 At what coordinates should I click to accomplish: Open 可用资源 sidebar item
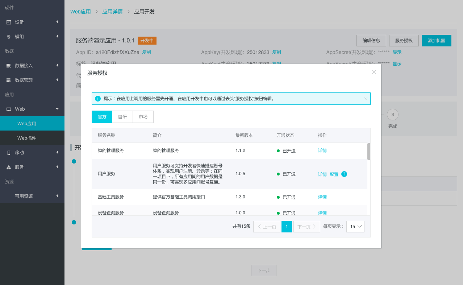32,196
